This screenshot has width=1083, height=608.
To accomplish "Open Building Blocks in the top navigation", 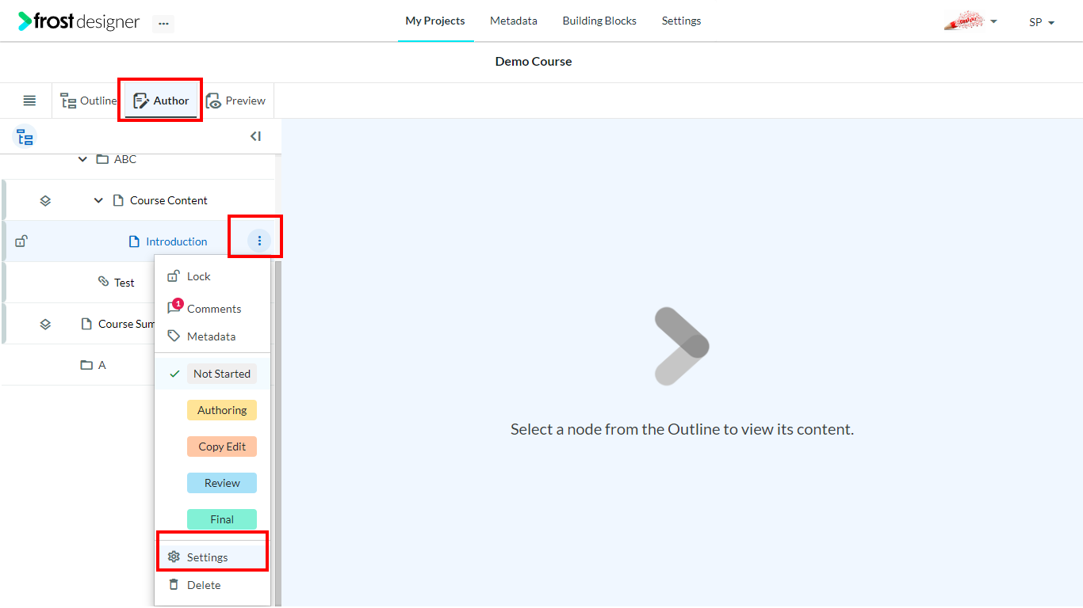I will (x=599, y=21).
